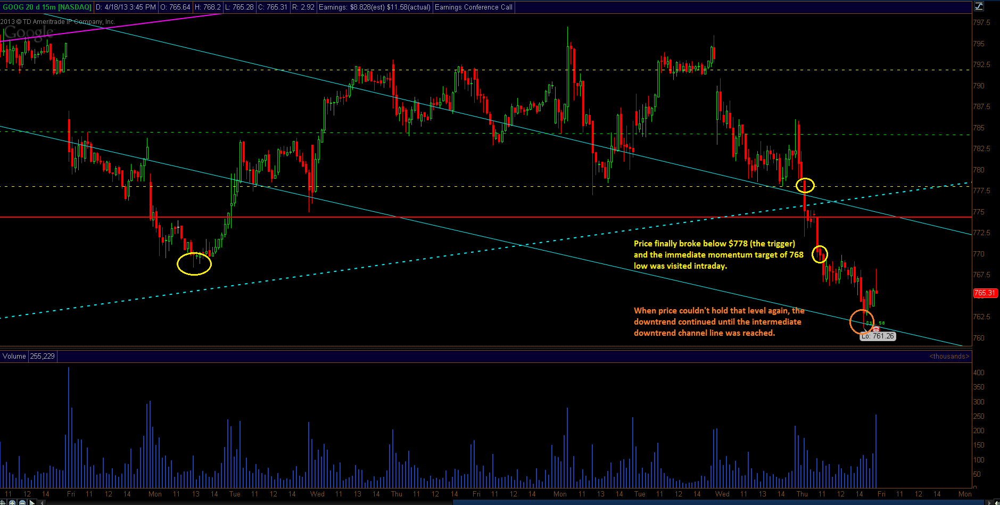This screenshot has height=505, width=1000.
Task: Click the R: 2.92 range value
Action: pos(303,7)
